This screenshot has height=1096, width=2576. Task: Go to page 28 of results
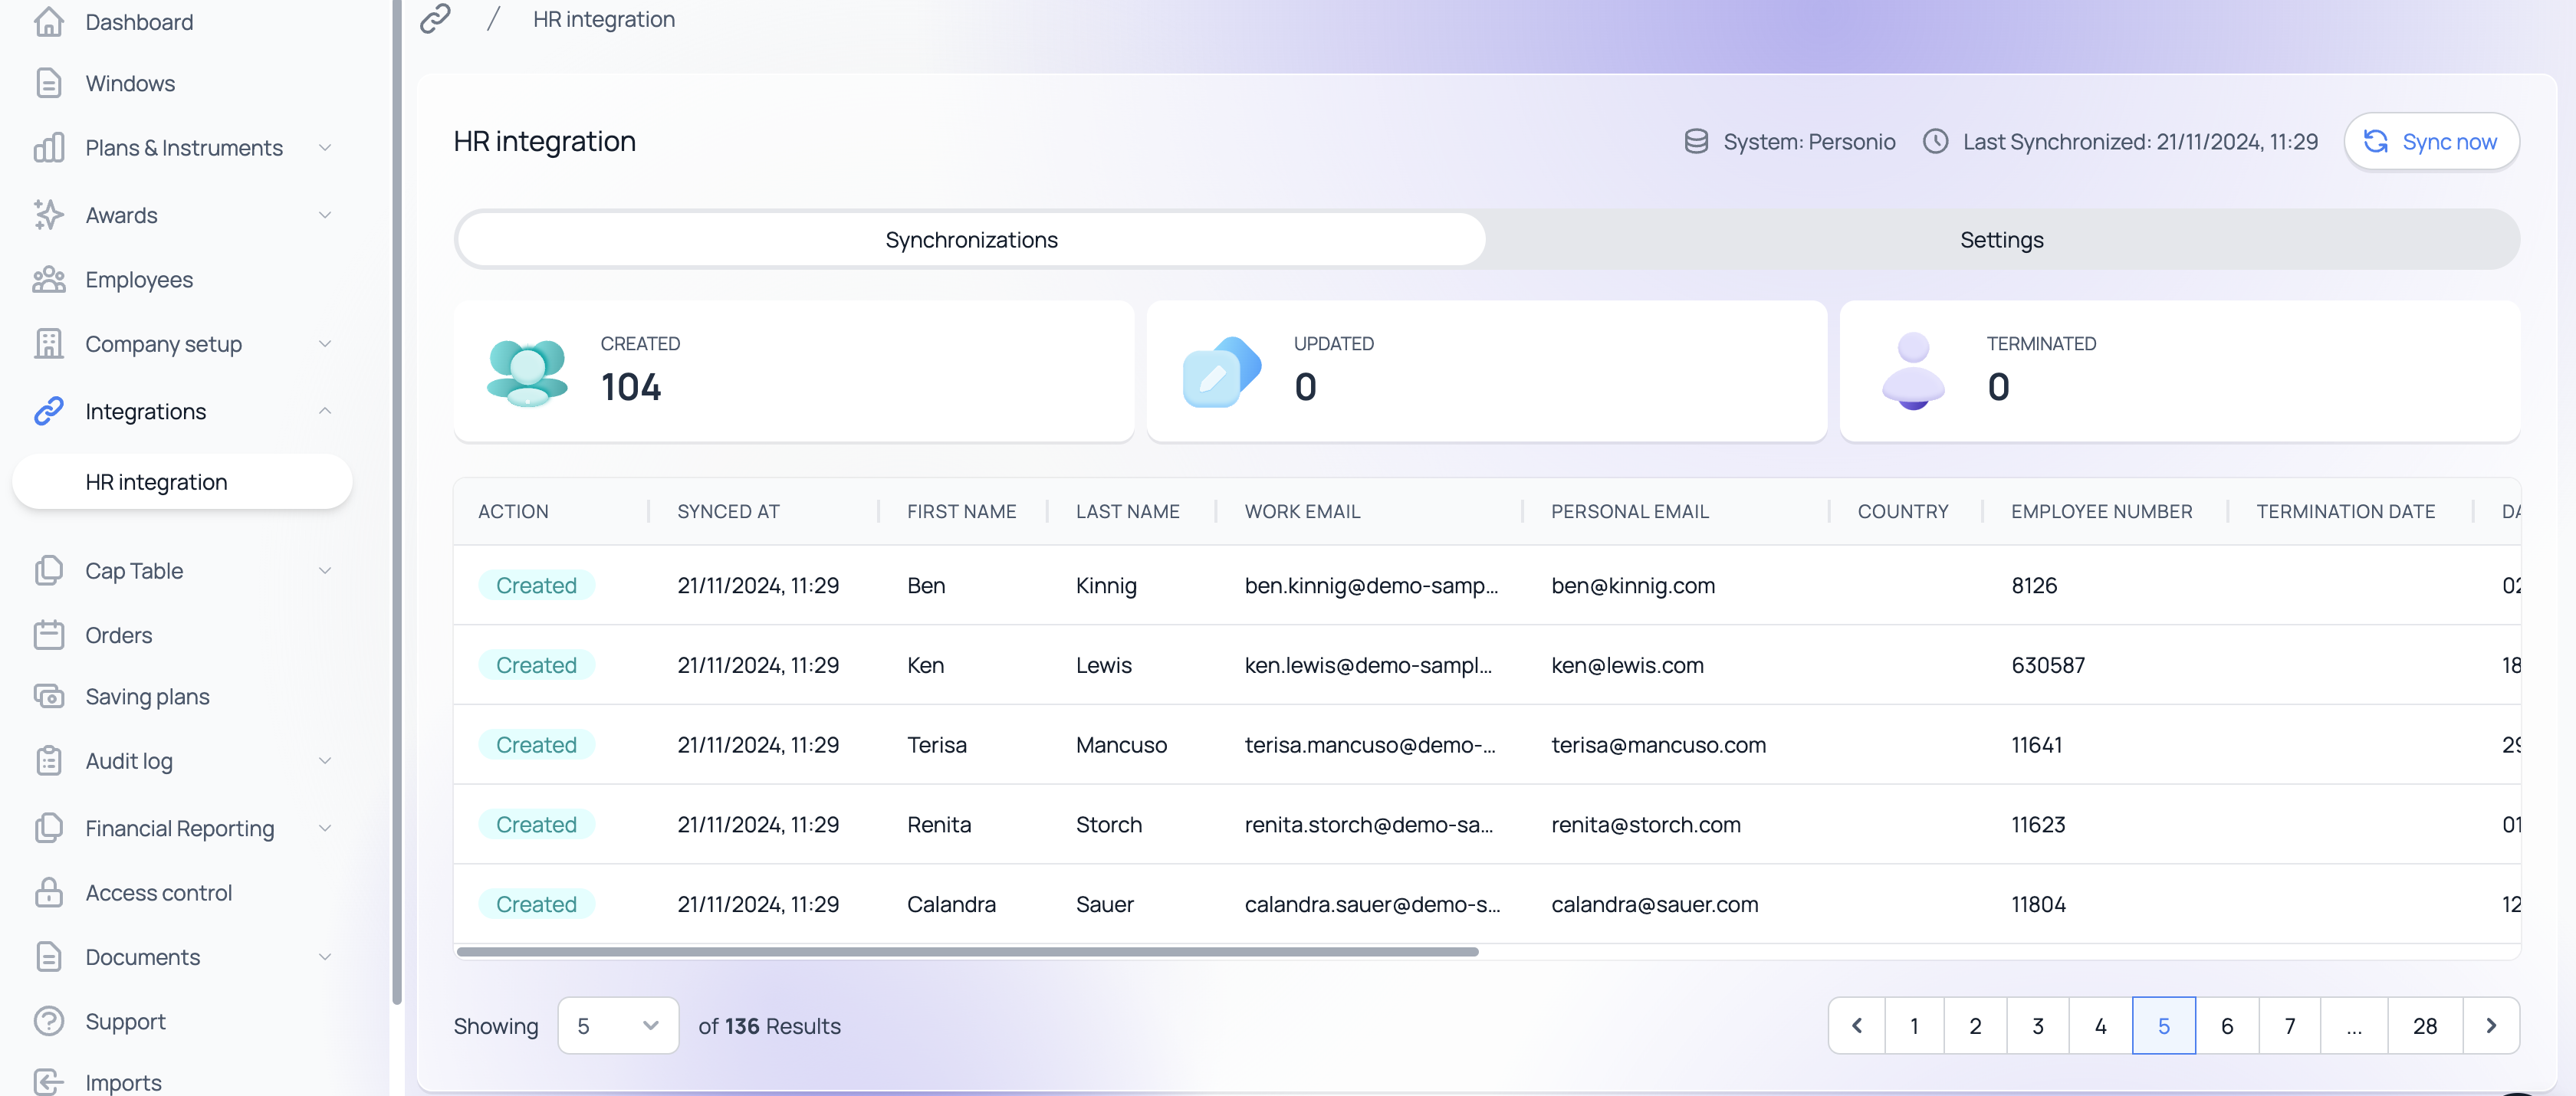pyautogui.click(x=2424, y=1025)
